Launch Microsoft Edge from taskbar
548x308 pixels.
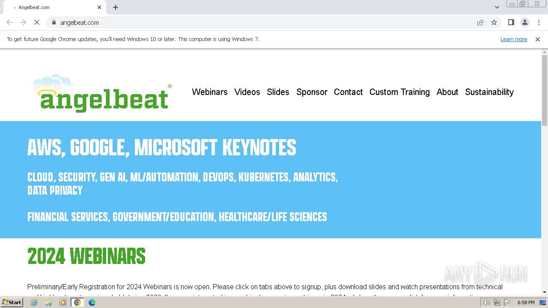[x=92, y=302]
